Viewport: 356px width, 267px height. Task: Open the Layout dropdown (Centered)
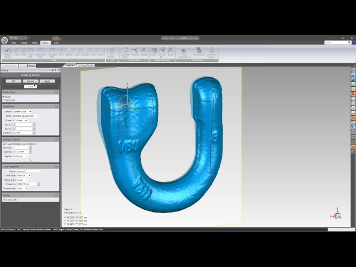pyautogui.click(x=21, y=156)
